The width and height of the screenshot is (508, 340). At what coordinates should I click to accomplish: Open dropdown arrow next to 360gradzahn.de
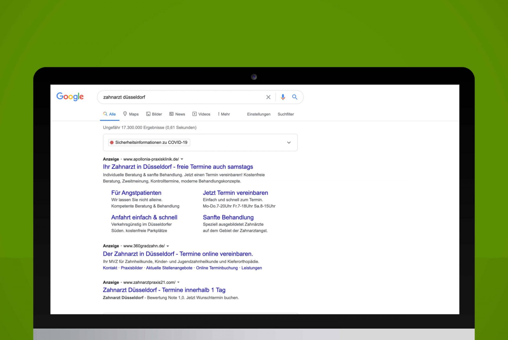[x=168, y=246]
